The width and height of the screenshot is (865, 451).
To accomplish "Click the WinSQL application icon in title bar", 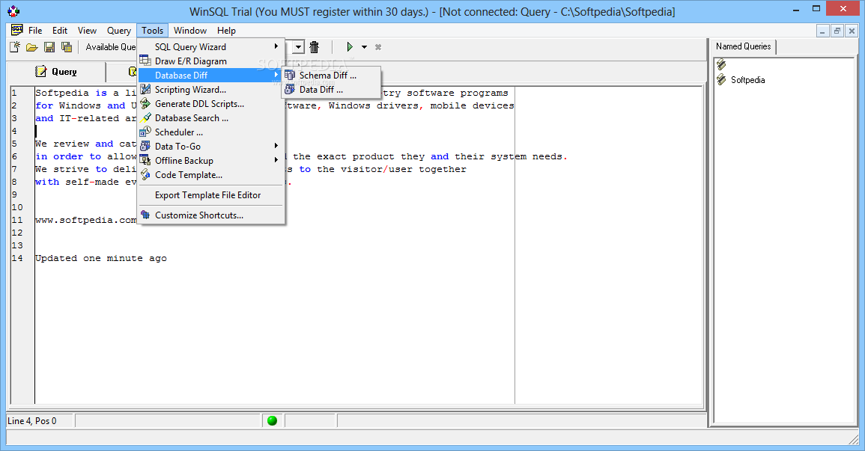I will pos(13,11).
